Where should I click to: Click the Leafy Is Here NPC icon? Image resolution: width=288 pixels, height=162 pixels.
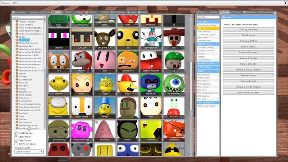[128, 62]
